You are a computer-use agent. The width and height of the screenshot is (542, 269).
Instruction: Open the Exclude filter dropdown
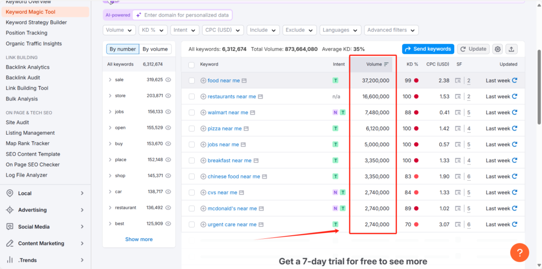pyautogui.click(x=300, y=30)
